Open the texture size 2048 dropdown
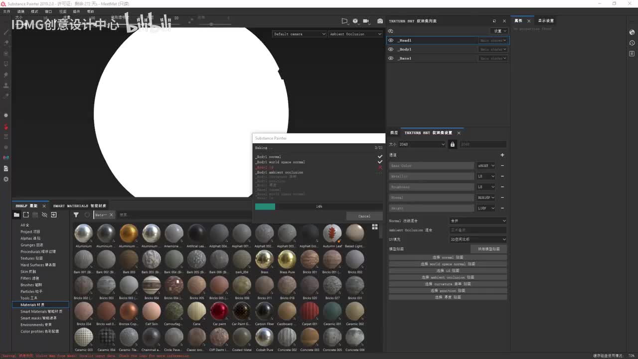This screenshot has height=359, width=638. 422,144
